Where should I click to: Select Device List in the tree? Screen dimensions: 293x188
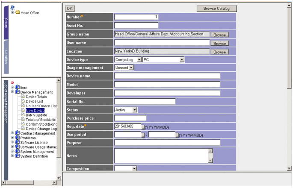[x=35, y=101]
